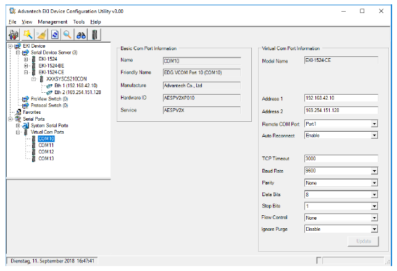Click the port icon beside COM10
397x271 pixels.
(33, 139)
